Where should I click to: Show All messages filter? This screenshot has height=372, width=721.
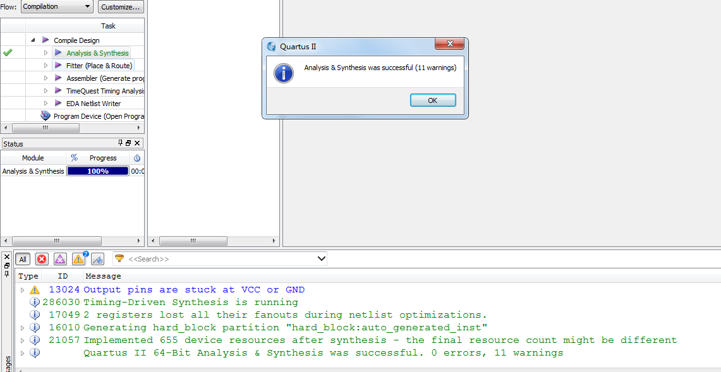(x=23, y=260)
